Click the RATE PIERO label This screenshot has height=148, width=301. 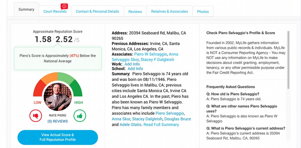58,115
